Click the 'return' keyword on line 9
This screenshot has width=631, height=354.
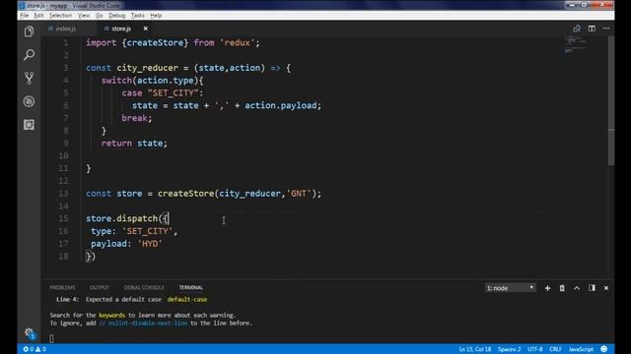pos(116,144)
